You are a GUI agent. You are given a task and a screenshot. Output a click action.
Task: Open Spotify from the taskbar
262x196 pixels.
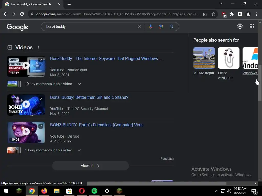pyautogui.click(x=94, y=191)
